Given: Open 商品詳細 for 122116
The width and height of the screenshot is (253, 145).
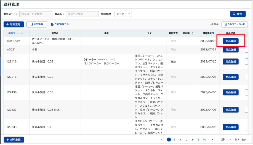Looking at the screenshot, I should click(x=231, y=62).
